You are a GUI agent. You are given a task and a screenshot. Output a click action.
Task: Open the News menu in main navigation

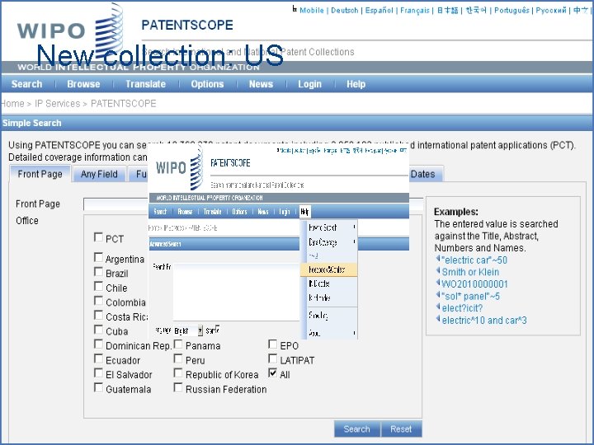pyautogui.click(x=261, y=84)
